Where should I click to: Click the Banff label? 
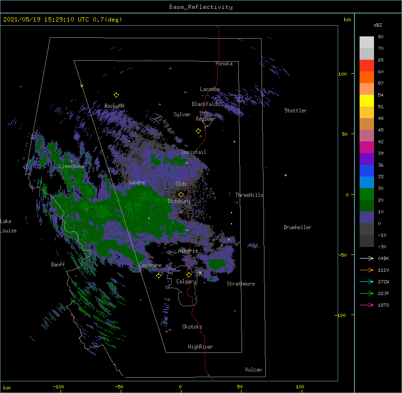58,265
